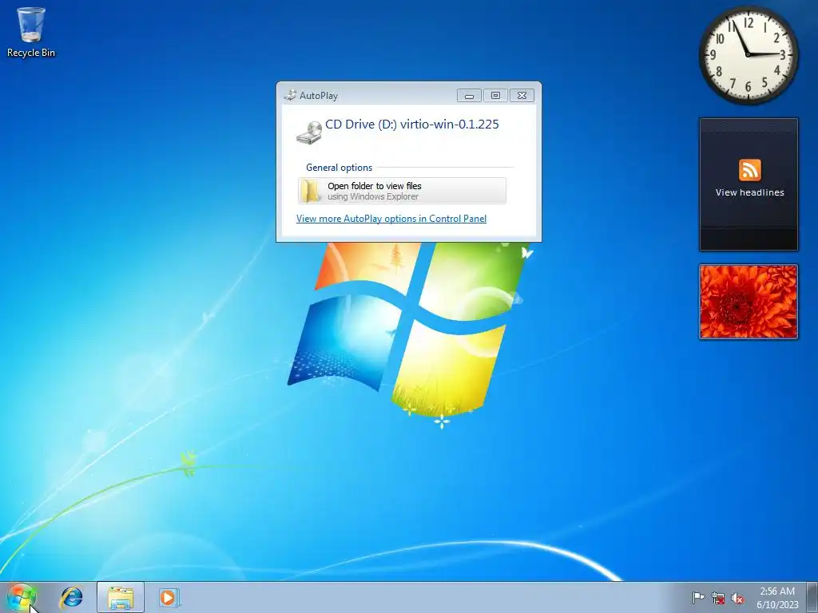Close the AutoPlay dialog
Image resolution: width=818 pixels, height=613 pixels.
522,96
